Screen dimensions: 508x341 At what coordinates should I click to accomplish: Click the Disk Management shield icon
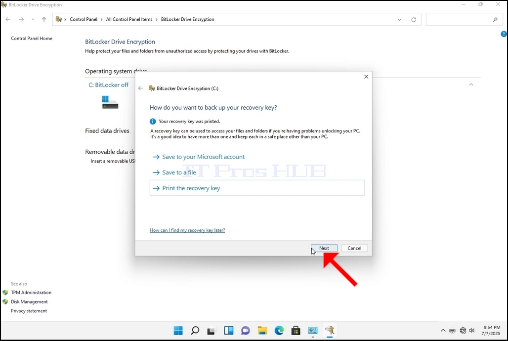[x=5, y=301]
